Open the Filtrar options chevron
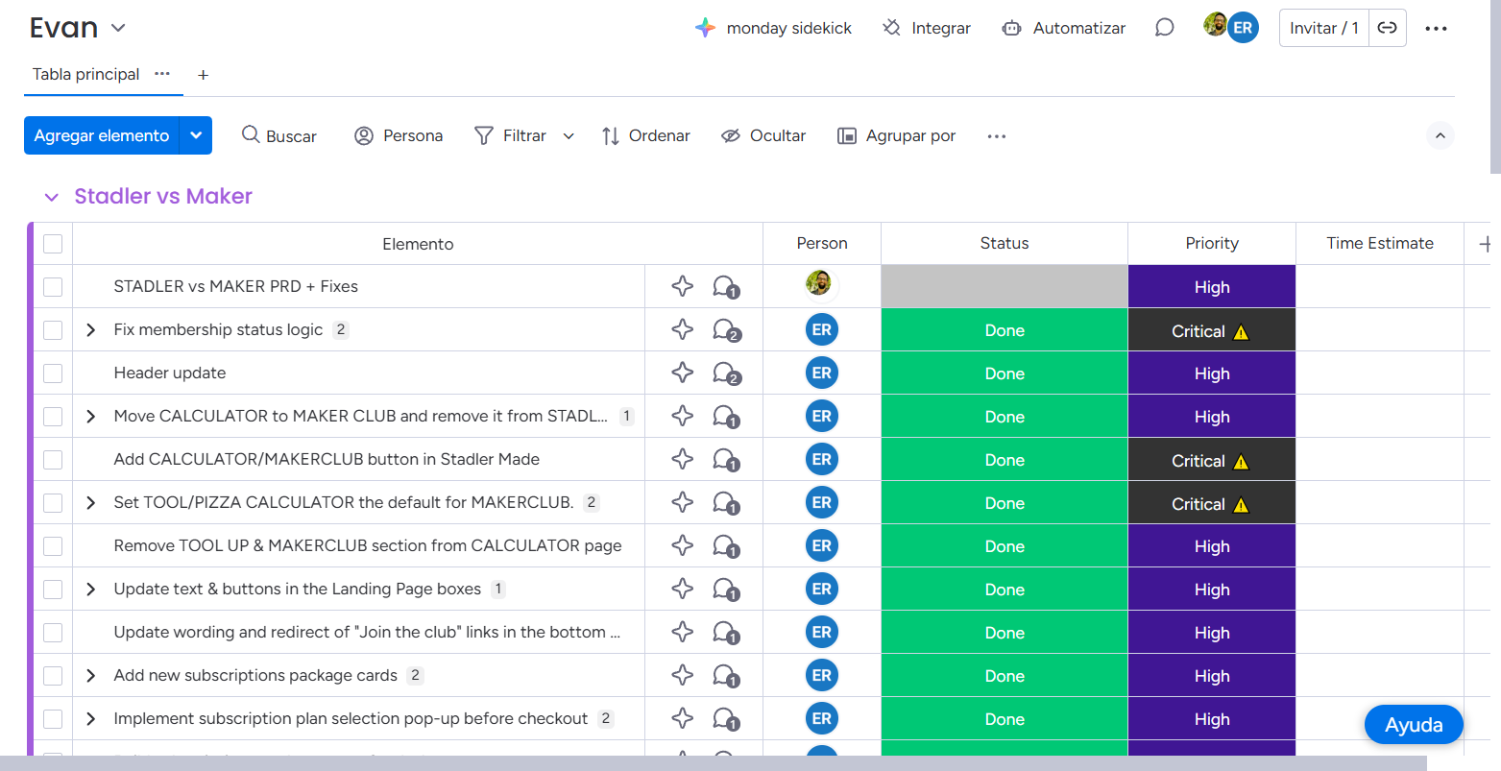Image resolution: width=1501 pixels, height=771 pixels. [569, 136]
